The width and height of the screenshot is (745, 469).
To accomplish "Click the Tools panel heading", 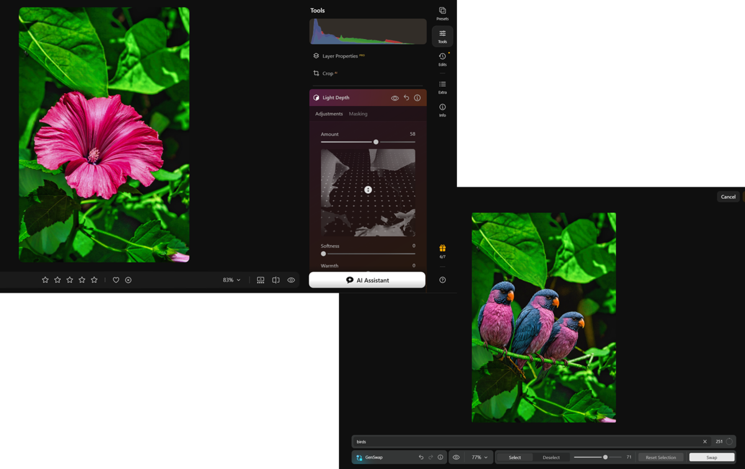I will tap(317, 11).
